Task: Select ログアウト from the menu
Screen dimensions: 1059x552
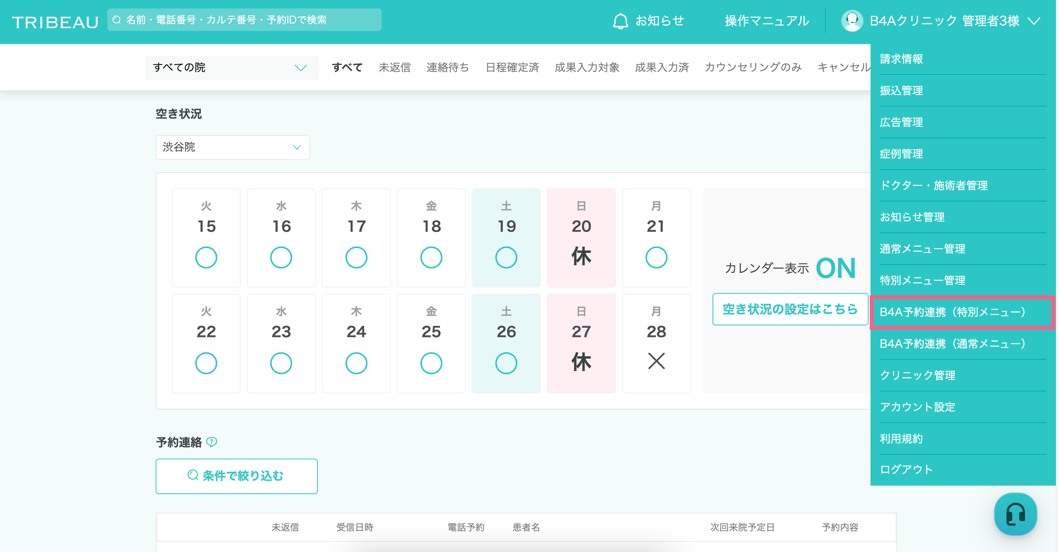Action: 906,469
